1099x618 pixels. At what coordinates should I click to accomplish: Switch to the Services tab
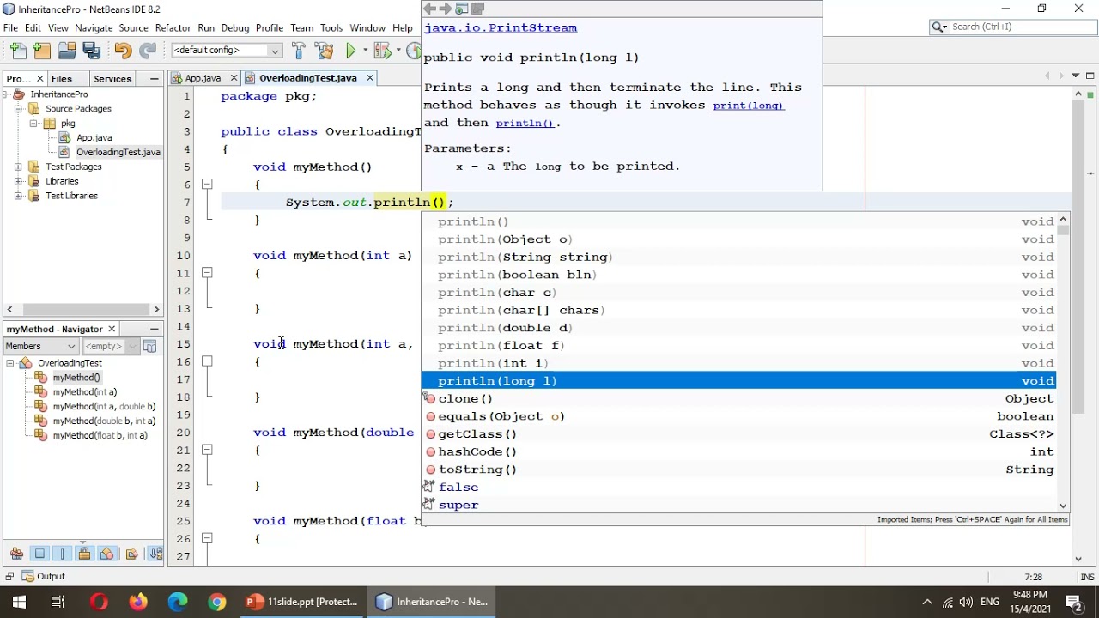coord(112,78)
